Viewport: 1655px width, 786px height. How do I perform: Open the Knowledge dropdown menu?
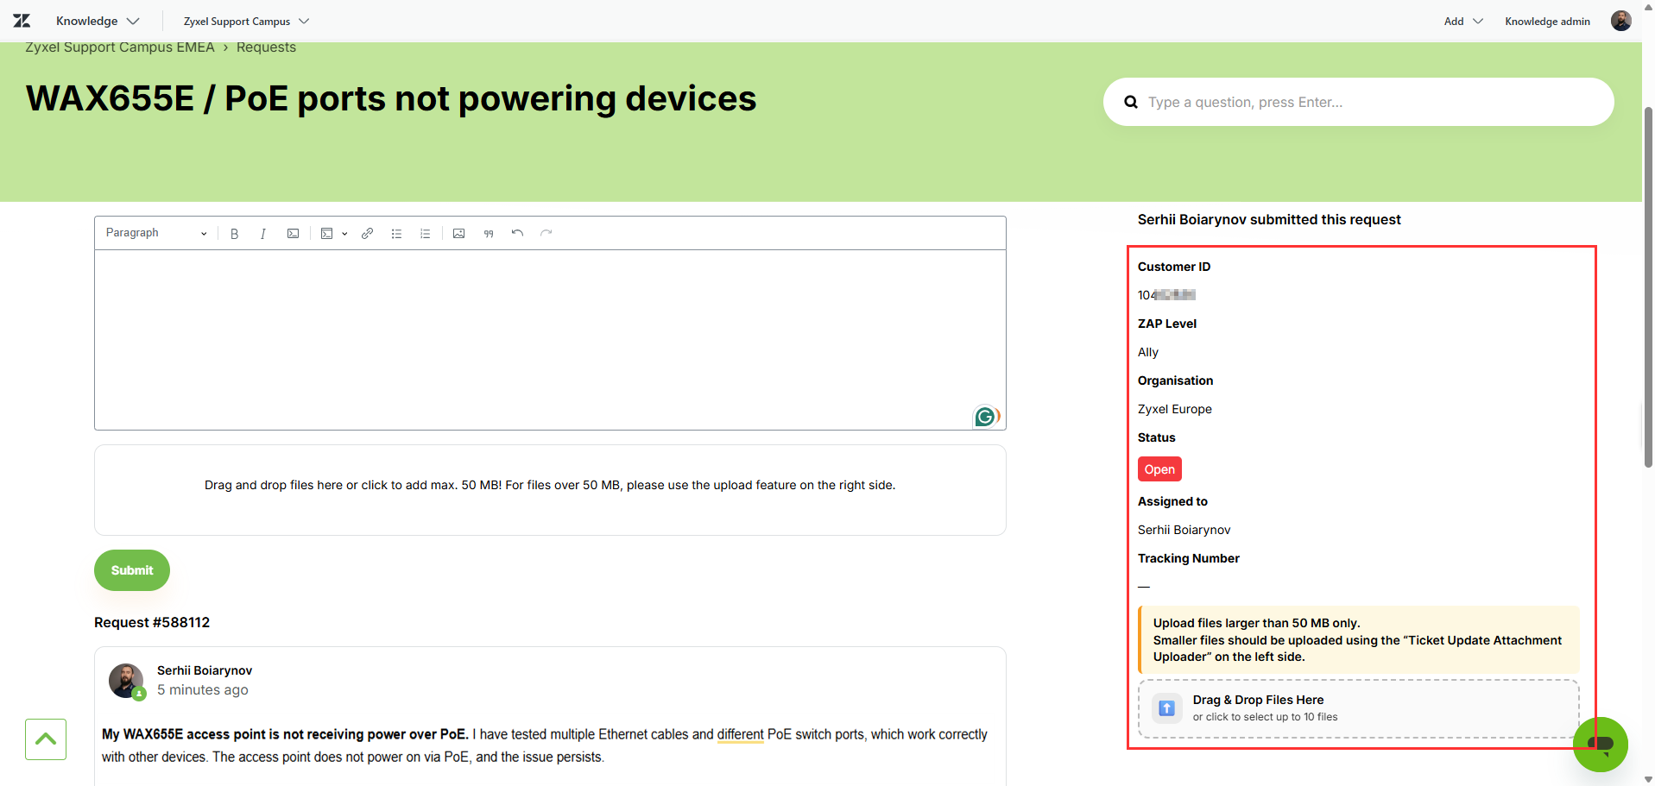click(97, 21)
